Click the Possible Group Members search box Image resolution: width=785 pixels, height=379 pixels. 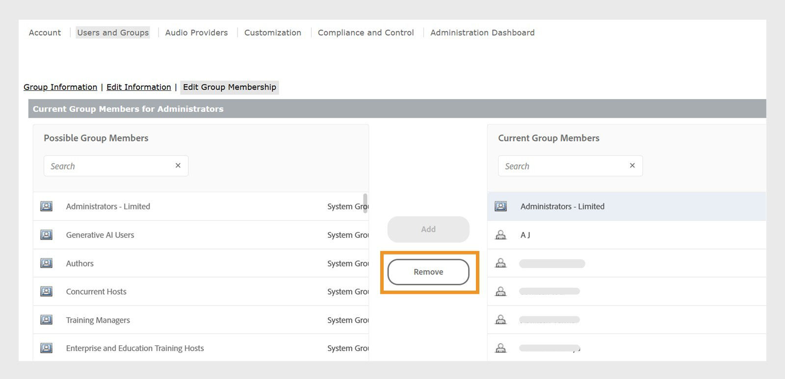108,166
